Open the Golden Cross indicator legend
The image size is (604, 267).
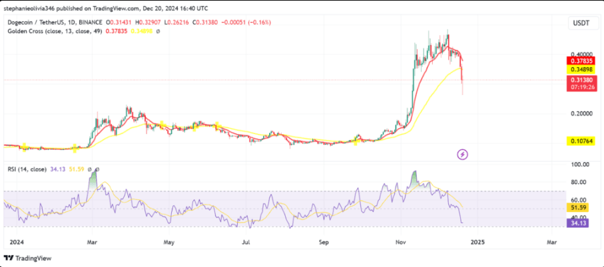pyautogui.click(x=55, y=31)
